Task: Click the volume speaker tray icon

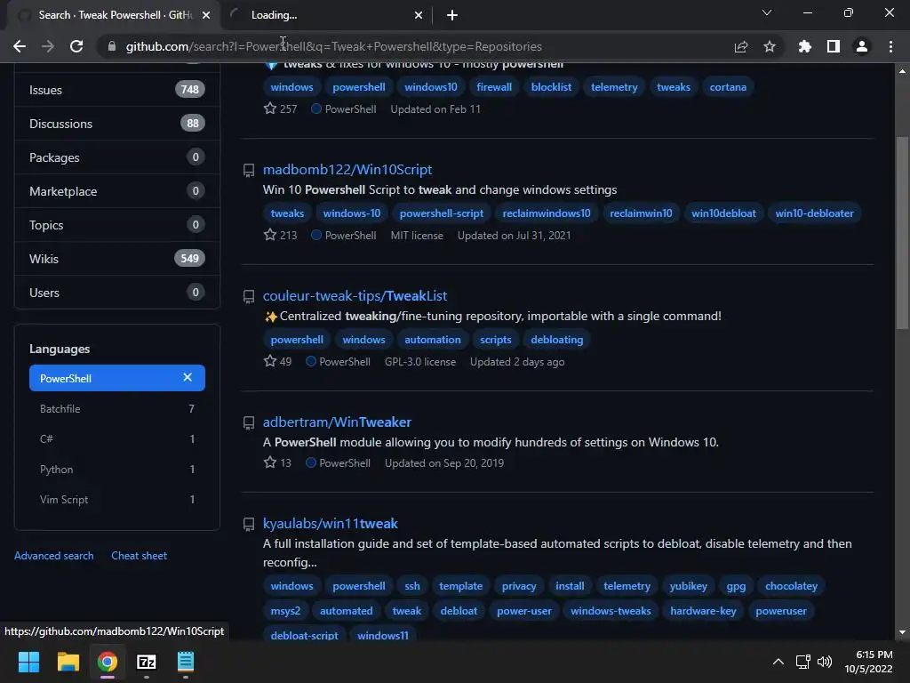Action: 825,662
